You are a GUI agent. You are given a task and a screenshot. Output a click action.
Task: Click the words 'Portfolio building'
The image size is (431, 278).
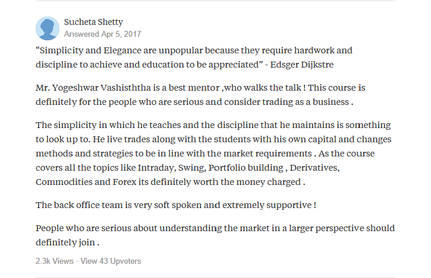click(246, 168)
